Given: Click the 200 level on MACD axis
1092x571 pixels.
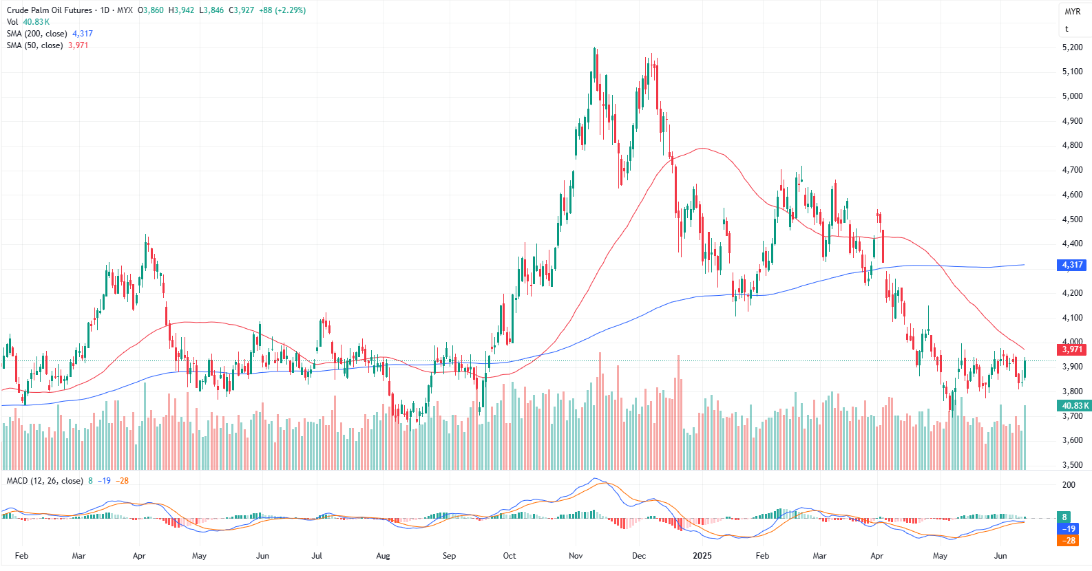Looking at the screenshot, I should (x=1069, y=485).
